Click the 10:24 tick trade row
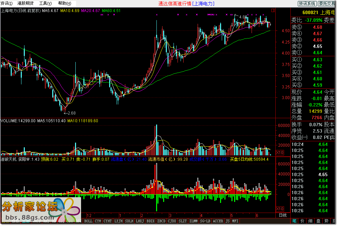The image size is (338, 226). coord(312,145)
